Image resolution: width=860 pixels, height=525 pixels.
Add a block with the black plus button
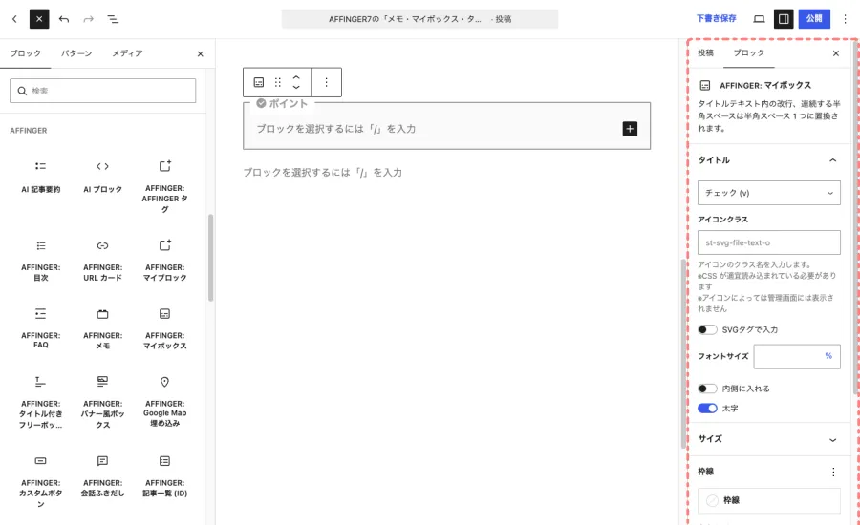click(630, 129)
